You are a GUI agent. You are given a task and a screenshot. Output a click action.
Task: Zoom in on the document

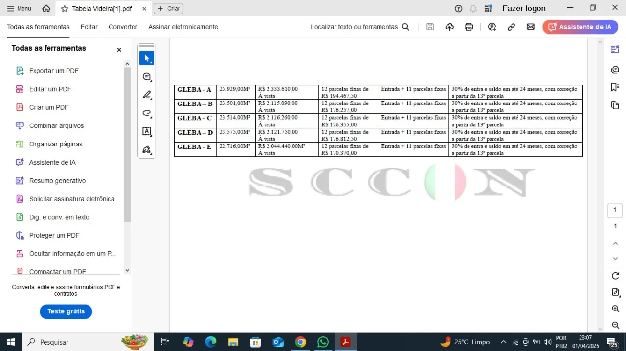pos(615,309)
